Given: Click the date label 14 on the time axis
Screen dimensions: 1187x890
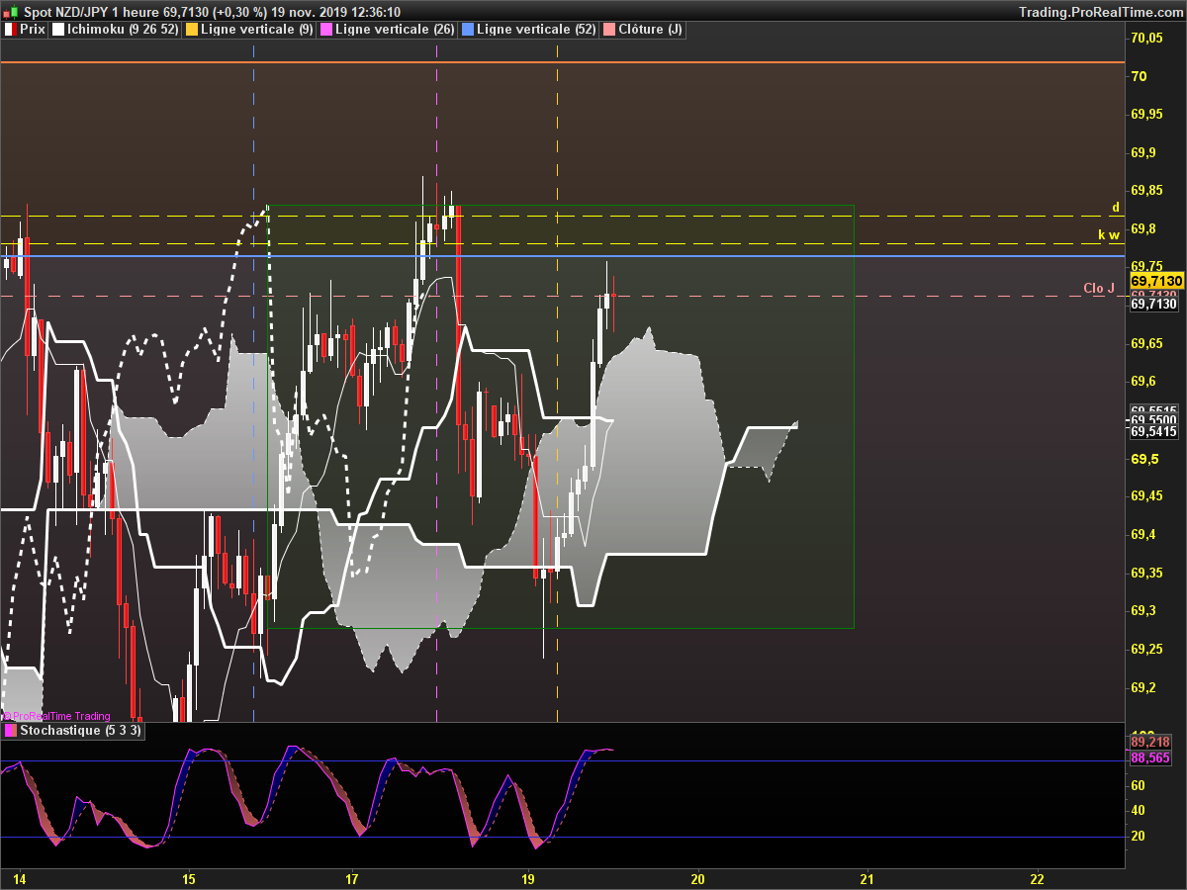Looking at the screenshot, I should (20, 878).
